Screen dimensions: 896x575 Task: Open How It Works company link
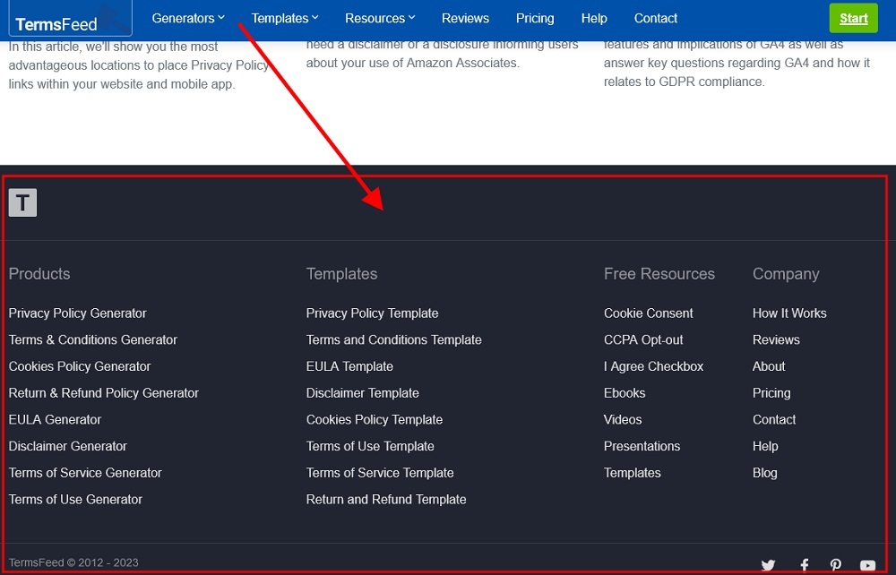tap(789, 313)
